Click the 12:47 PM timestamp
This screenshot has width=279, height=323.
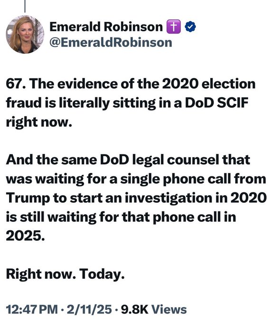pos(32,309)
